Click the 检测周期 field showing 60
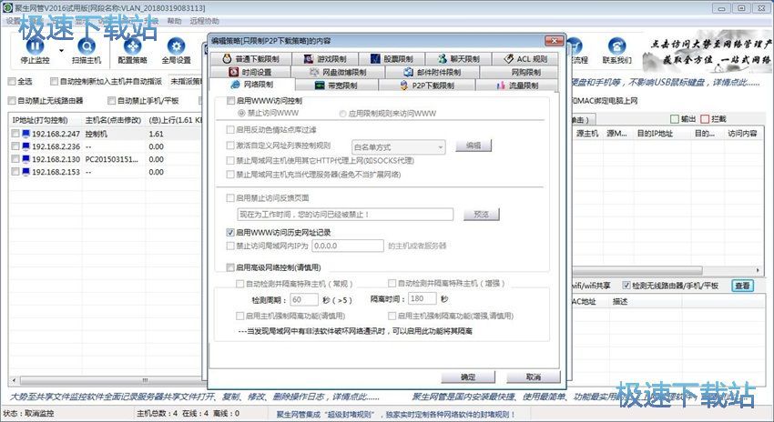Image resolution: width=774 pixels, height=422 pixels. click(303, 299)
